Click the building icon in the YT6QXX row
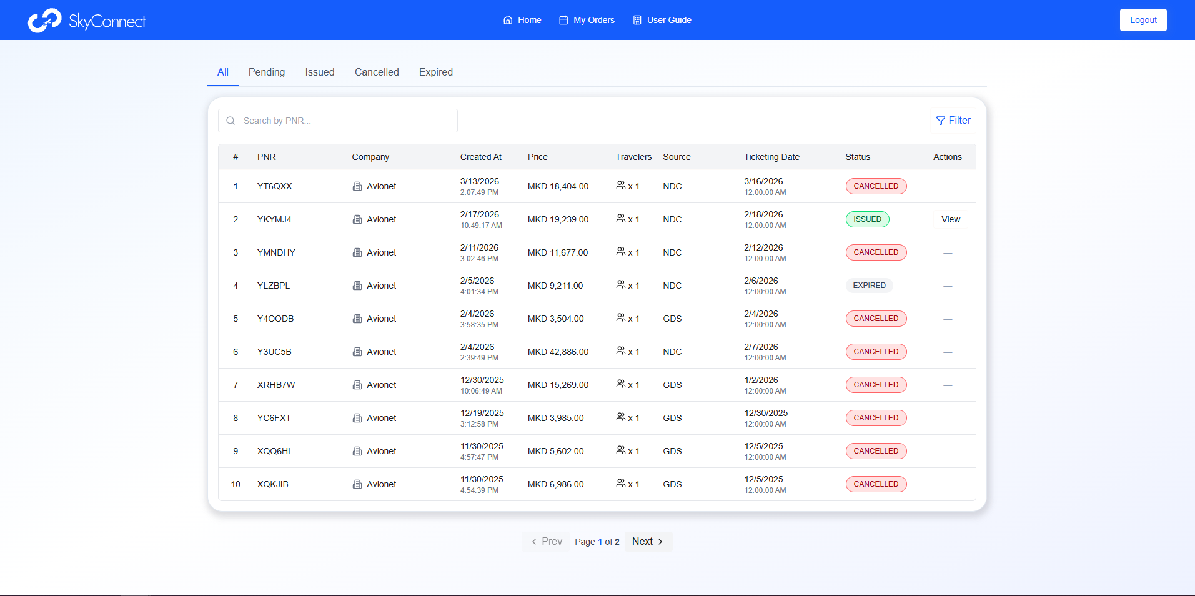This screenshot has height=596, width=1195. (x=357, y=186)
